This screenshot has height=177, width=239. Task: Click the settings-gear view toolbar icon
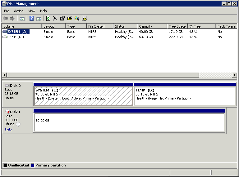point(84,19)
